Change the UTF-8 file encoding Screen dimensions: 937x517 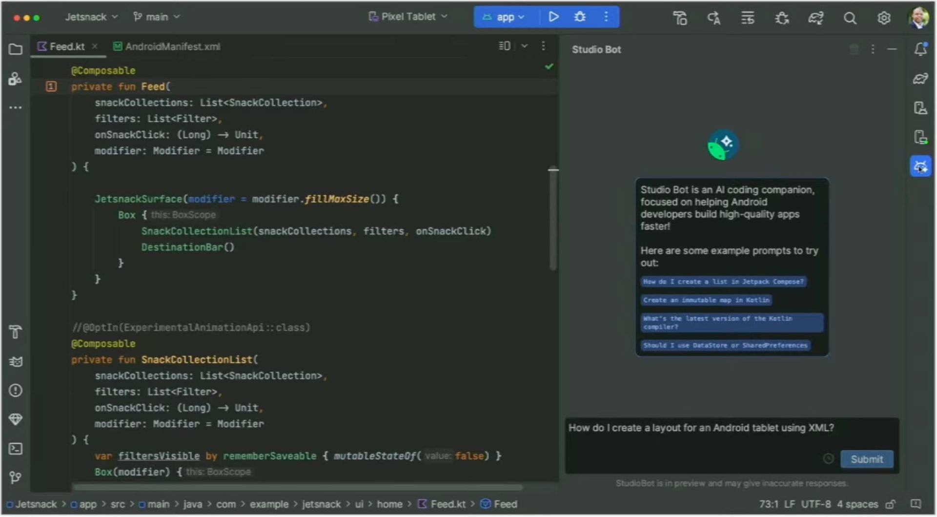(816, 504)
